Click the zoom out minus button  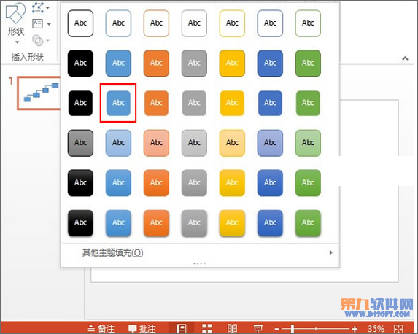coord(276,329)
